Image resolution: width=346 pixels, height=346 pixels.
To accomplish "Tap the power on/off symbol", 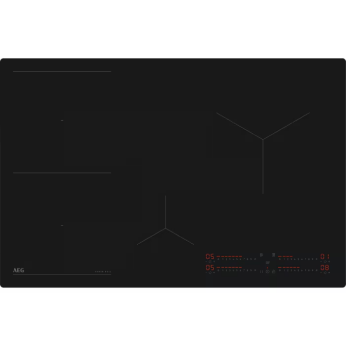I will [x=268, y=272].
